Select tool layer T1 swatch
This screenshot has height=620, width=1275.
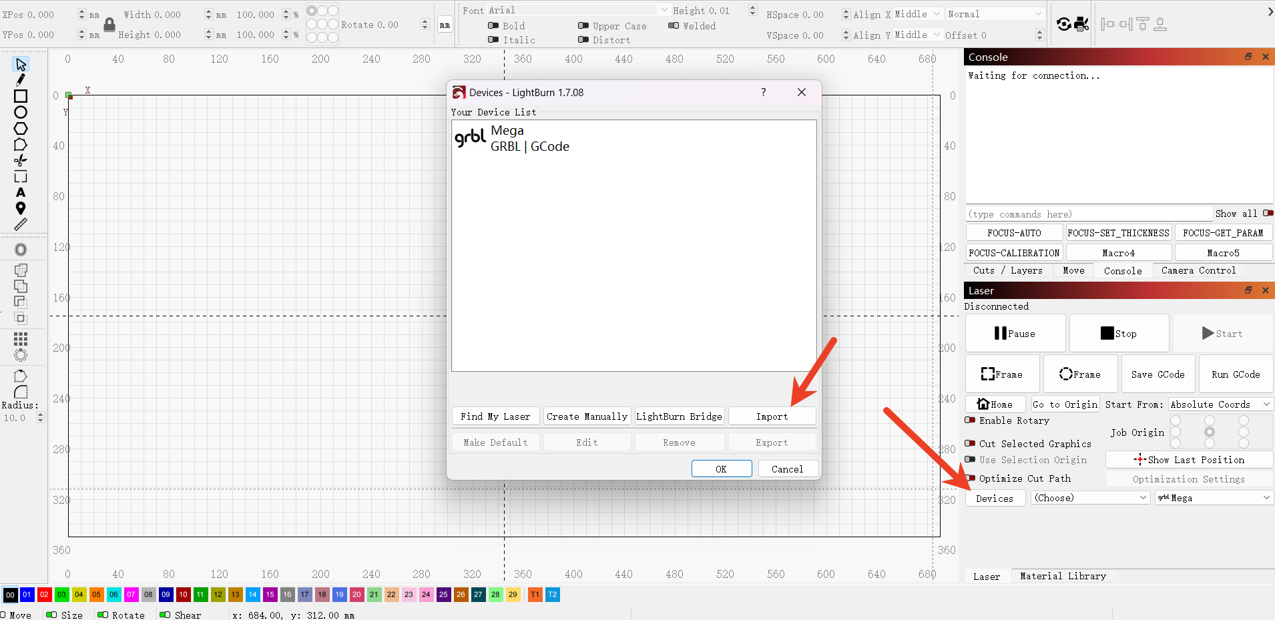click(535, 594)
